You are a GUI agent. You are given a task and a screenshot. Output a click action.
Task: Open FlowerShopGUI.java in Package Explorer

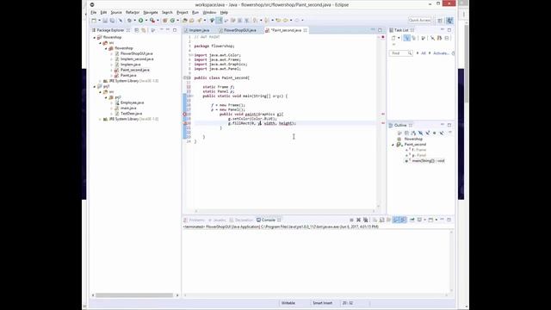[136, 53]
